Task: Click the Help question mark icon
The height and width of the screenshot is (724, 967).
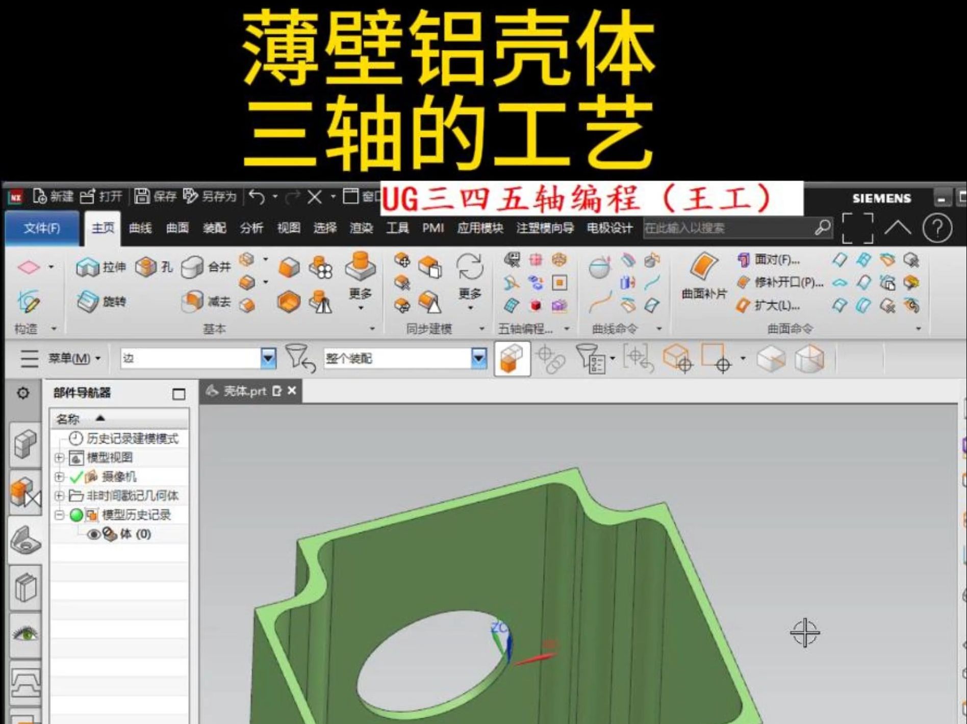Action: pyautogui.click(x=937, y=228)
